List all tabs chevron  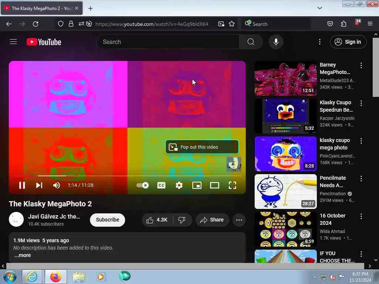(319, 8)
